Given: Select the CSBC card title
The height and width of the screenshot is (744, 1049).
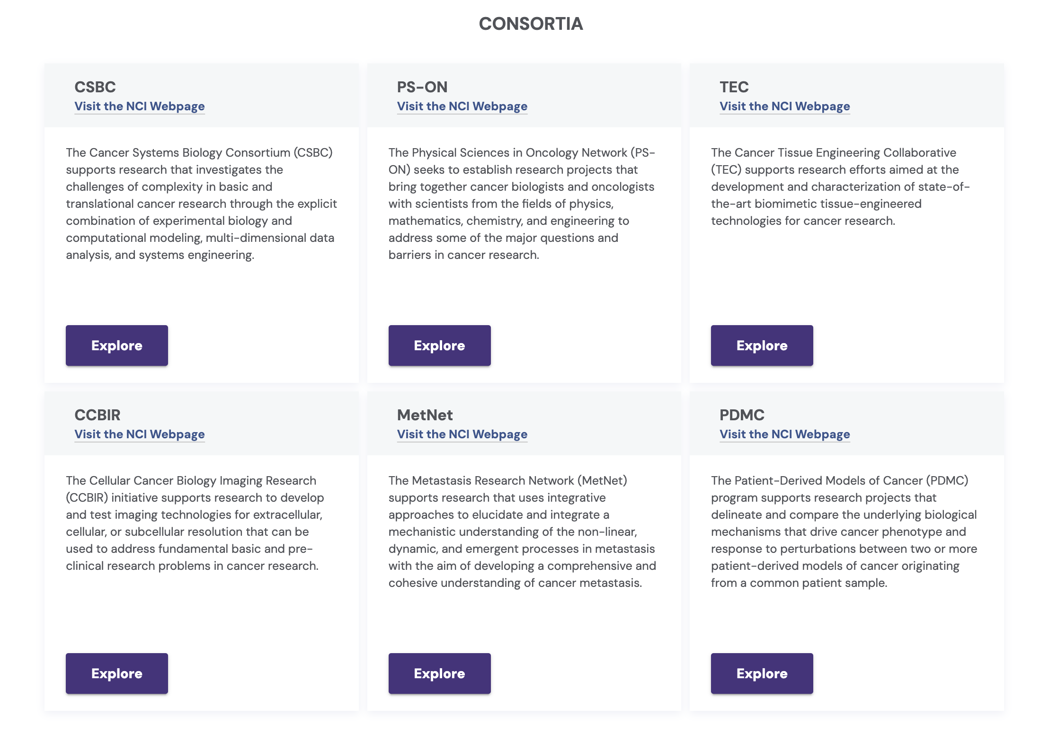Looking at the screenshot, I should 95,87.
